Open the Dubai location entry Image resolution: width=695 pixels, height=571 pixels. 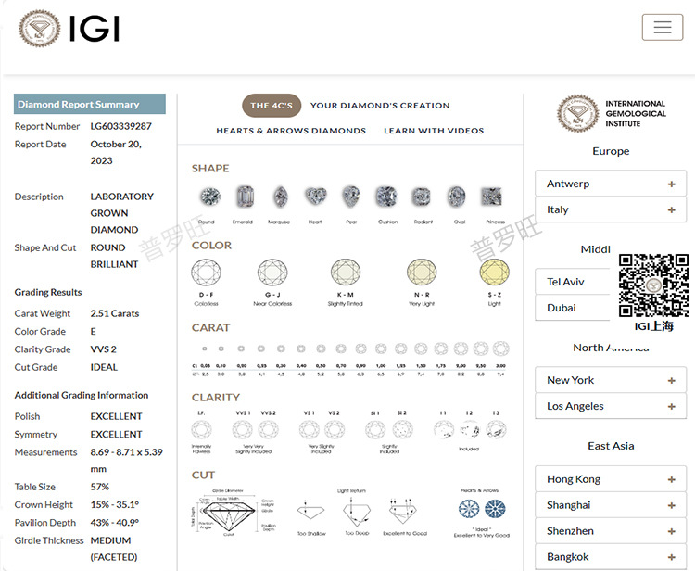(x=573, y=308)
